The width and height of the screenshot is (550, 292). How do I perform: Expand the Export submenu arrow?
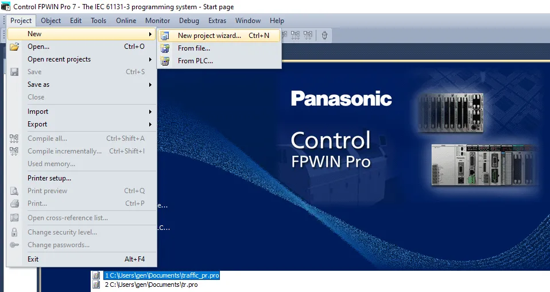click(x=150, y=124)
